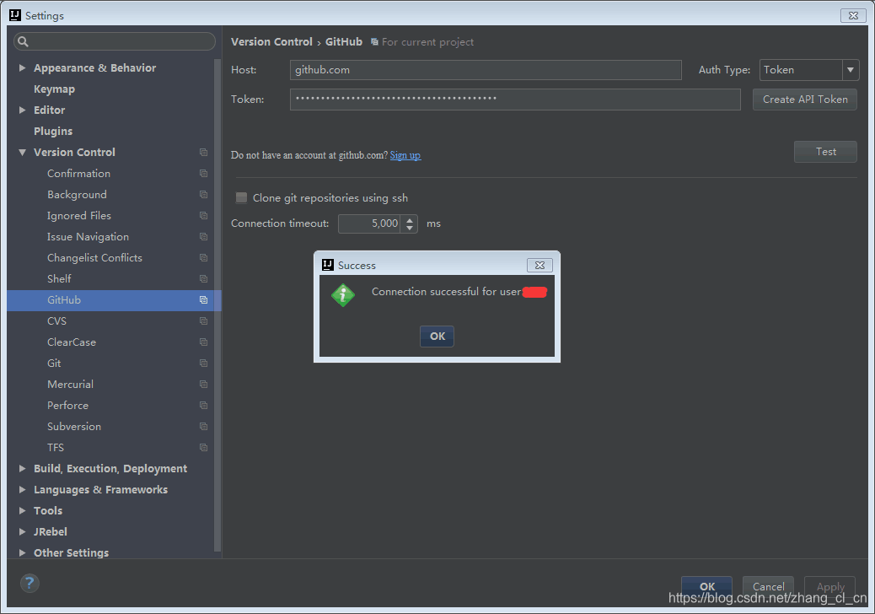Click the project icon on Issue Navigation row

[x=204, y=237]
